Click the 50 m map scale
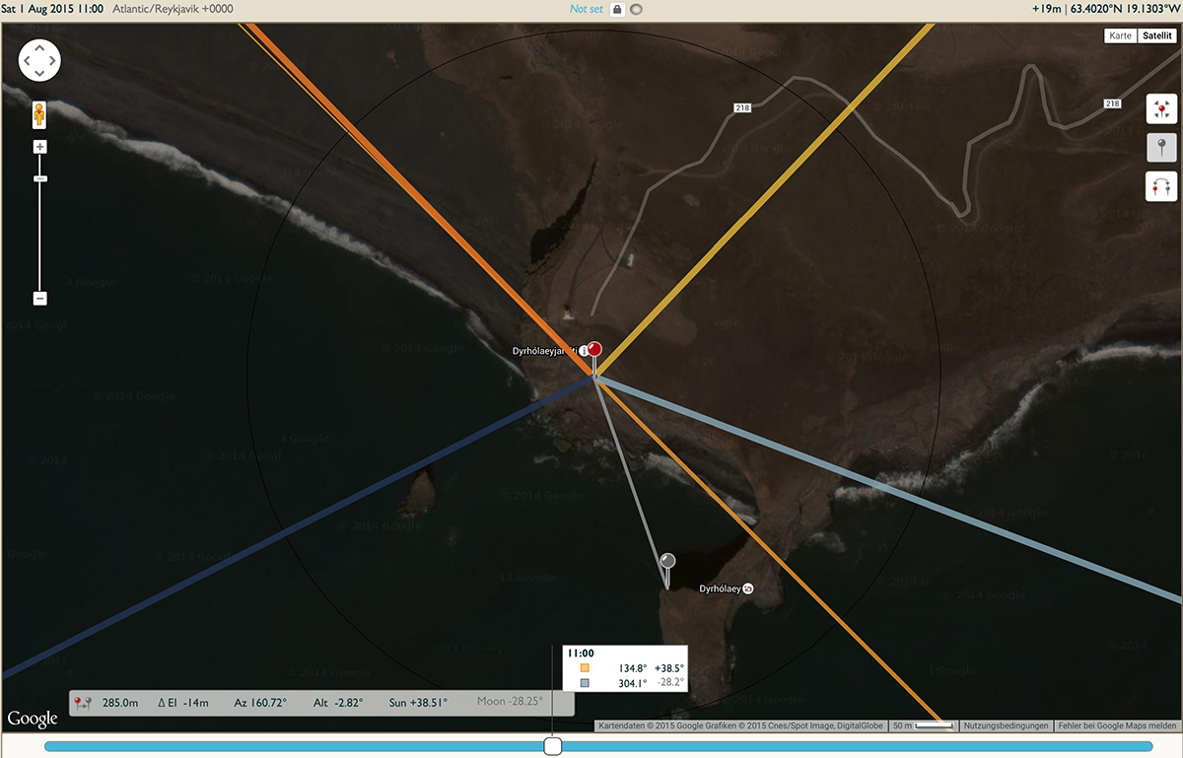The image size is (1183, 758). [x=924, y=725]
